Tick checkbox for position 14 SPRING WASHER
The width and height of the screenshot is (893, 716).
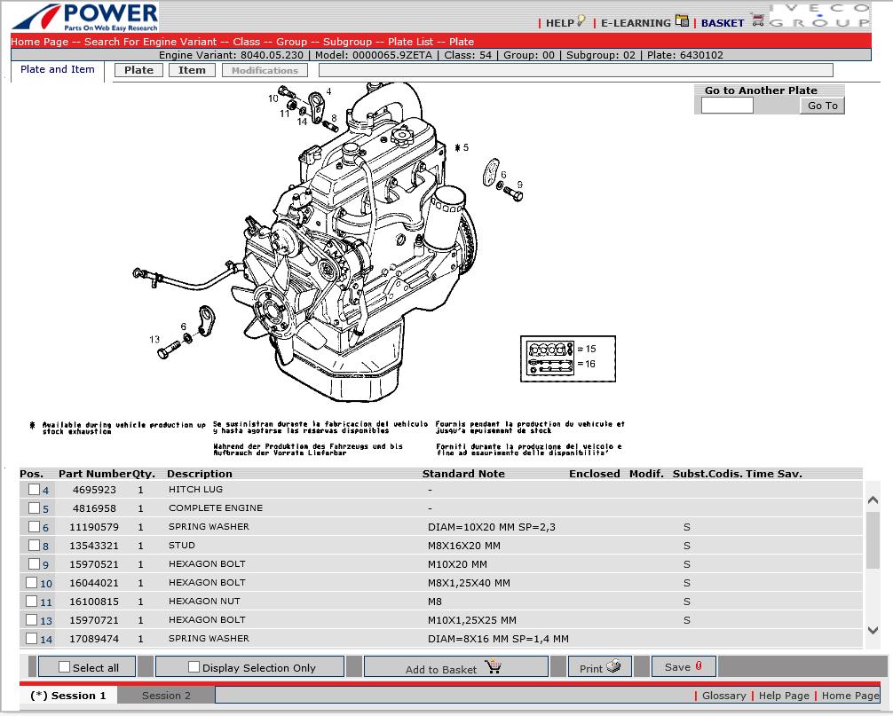(x=31, y=638)
